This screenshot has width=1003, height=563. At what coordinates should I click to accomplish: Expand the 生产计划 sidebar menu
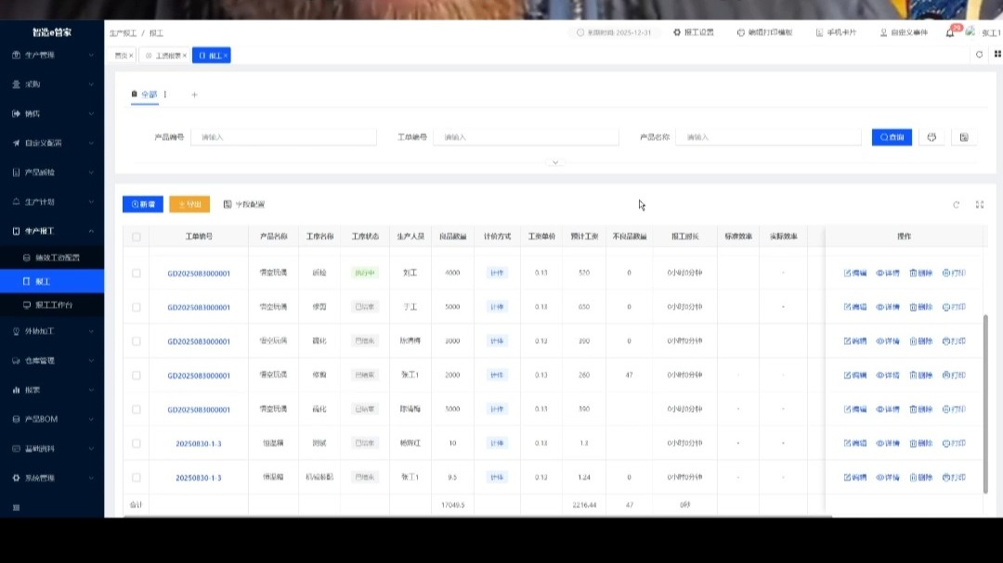coord(52,202)
